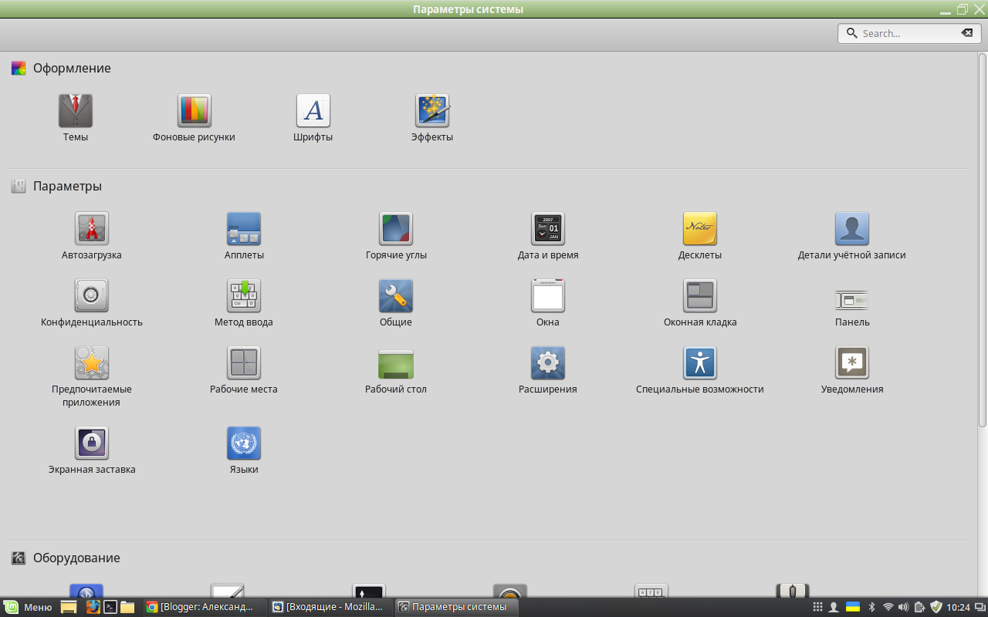The height and width of the screenshot is (617, 988).
Task: Open the file manager folder launcher
Action: pyautogui.click(x=127, y=607)
